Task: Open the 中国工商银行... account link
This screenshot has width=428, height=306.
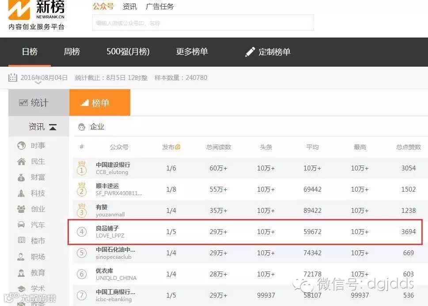Action: point(115,292)
